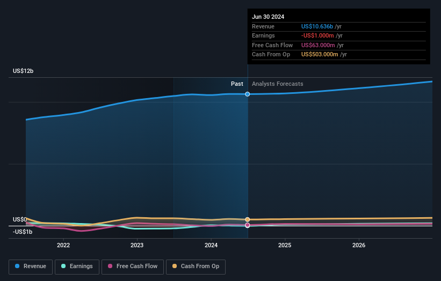Click the -US$1b y-axis label
The height and width of the screenshot is (281, 441).
pyautogui.click(x=23, y=232)
